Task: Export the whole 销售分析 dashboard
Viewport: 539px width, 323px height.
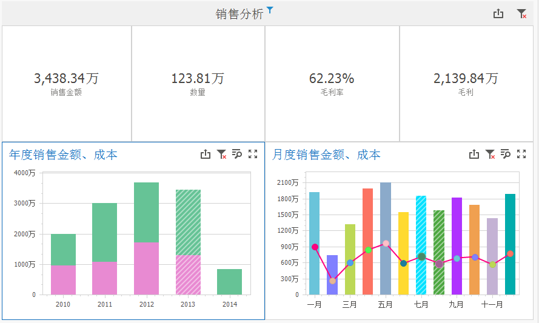Action: tap(498, 13)
